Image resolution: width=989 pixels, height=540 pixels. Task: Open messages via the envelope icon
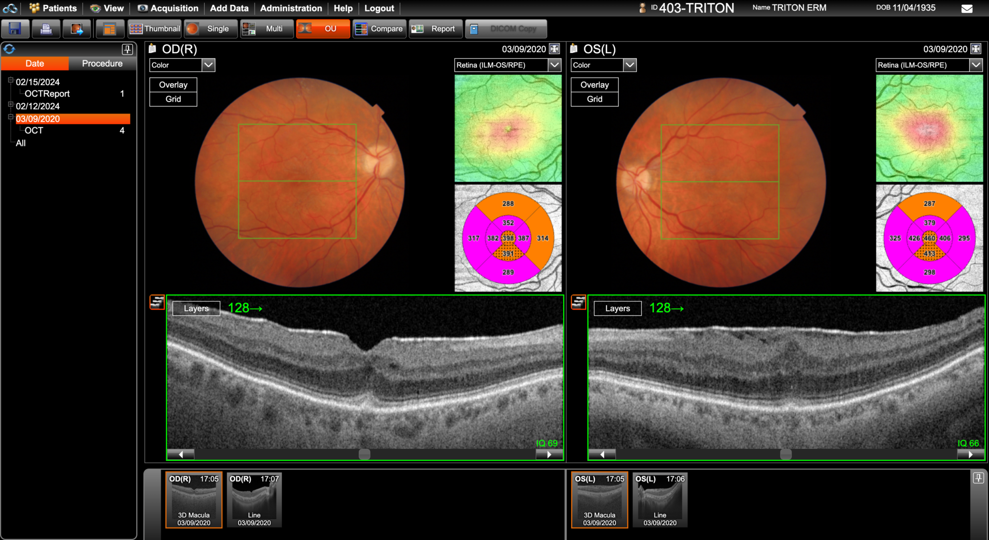click(967, 8)
